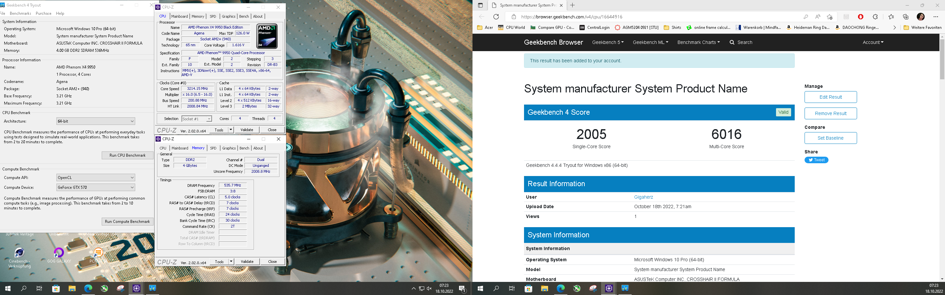
Task: Open Geekbench File menu
Action: point(3,13)
